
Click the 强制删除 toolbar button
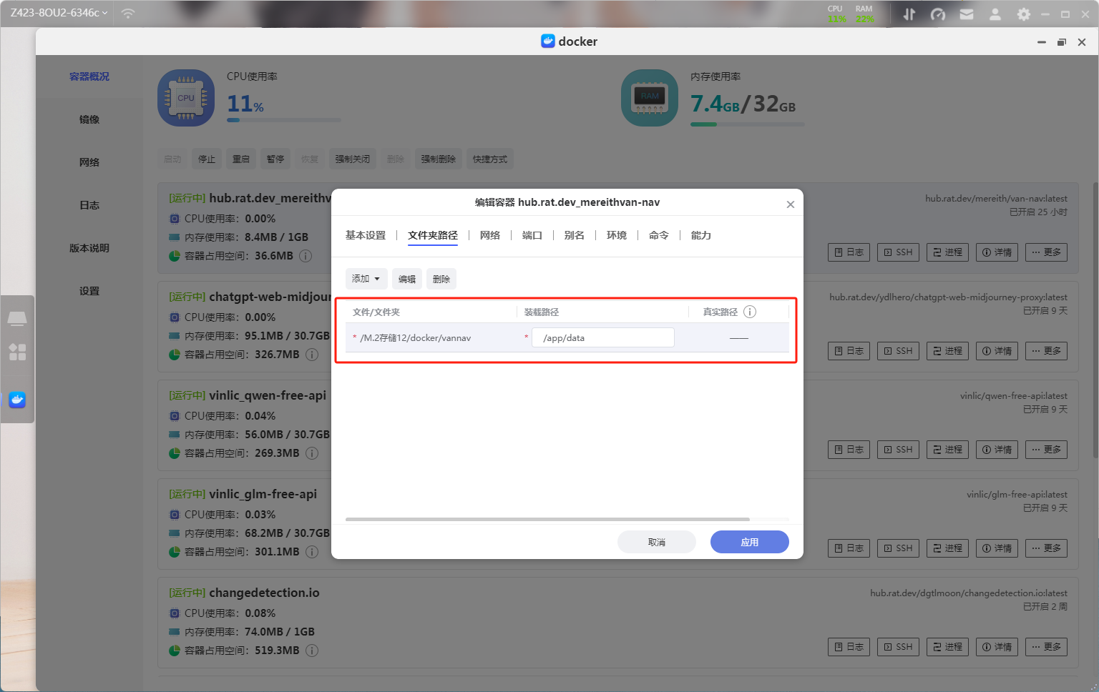(439, 159)
